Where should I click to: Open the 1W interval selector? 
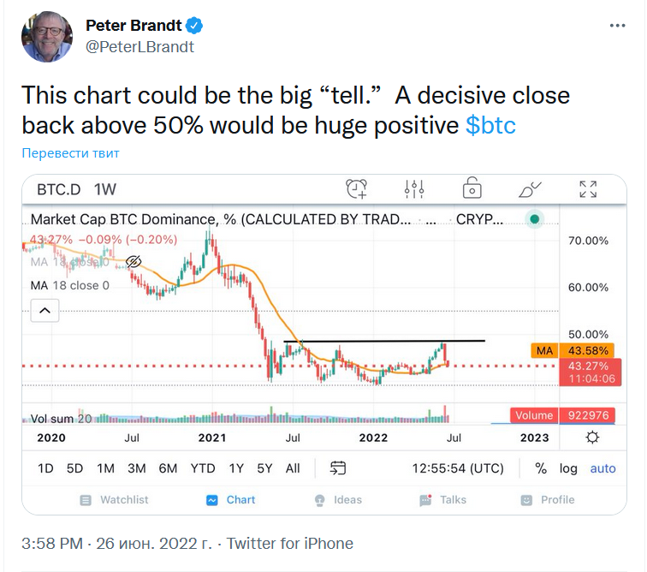(x=104, y=189)
